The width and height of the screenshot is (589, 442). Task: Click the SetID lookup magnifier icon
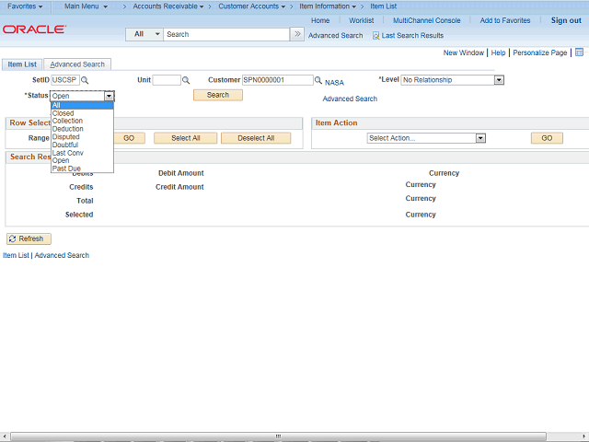pos(86,81)
